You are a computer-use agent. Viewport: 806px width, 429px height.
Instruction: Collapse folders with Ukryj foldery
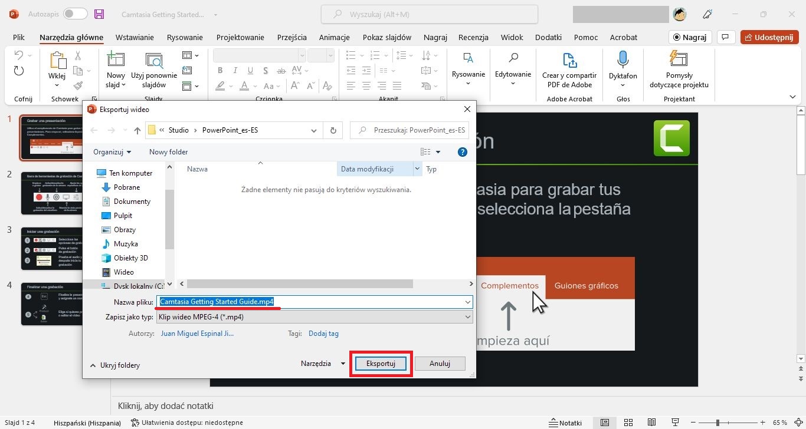point(115,365)
